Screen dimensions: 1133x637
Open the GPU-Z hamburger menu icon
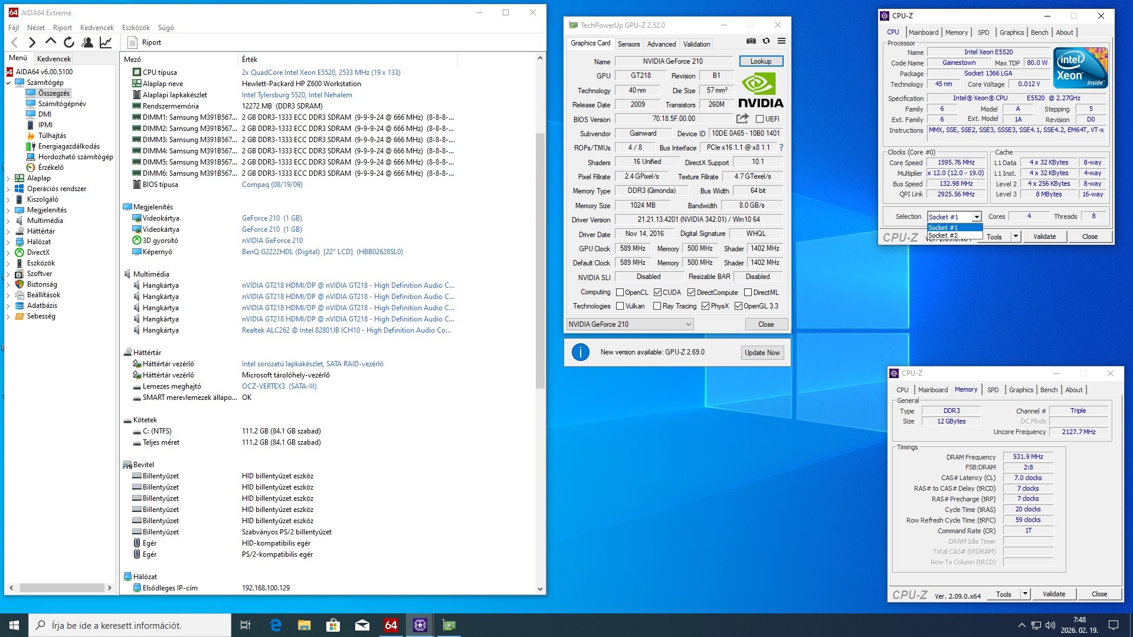click(x=781, y=41)
